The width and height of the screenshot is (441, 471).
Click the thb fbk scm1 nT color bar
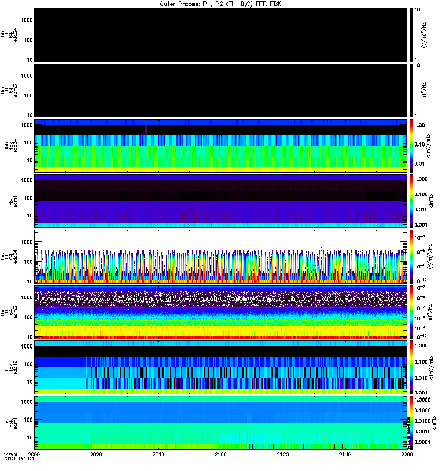(412, 201)
